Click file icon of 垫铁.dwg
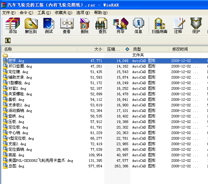 click(5, 116)
